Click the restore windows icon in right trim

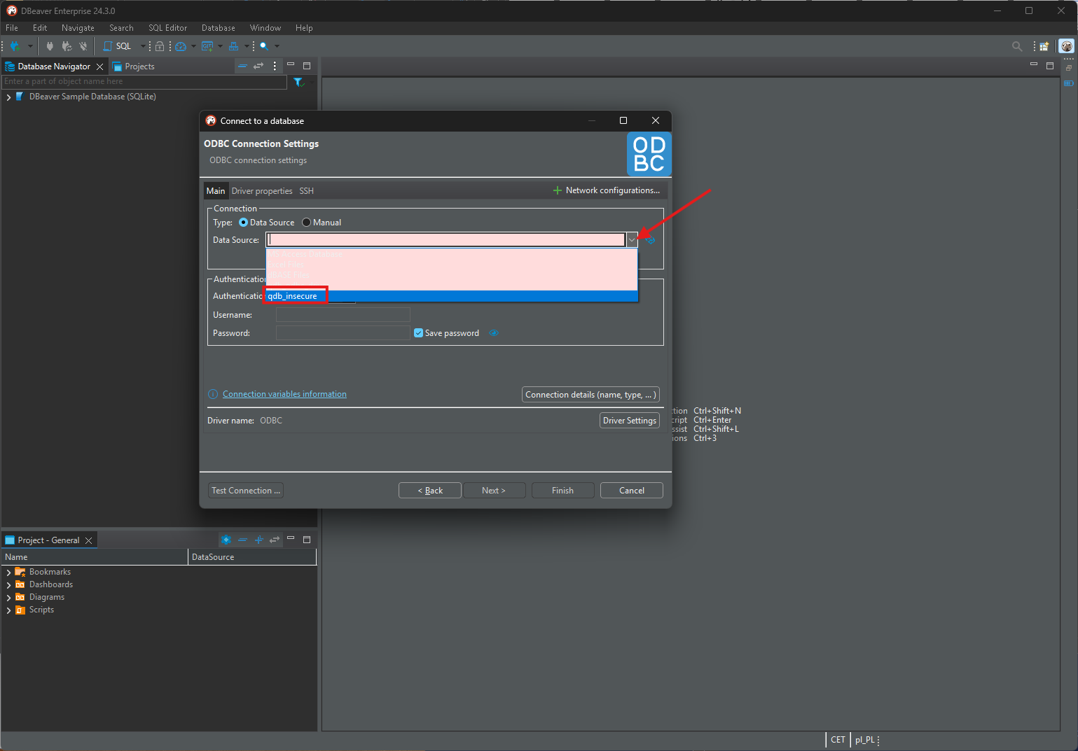[1068, 68]
